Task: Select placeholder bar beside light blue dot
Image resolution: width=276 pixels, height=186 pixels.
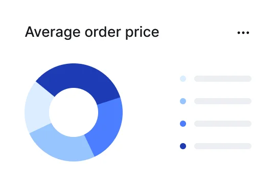Action: pos(223,101)
